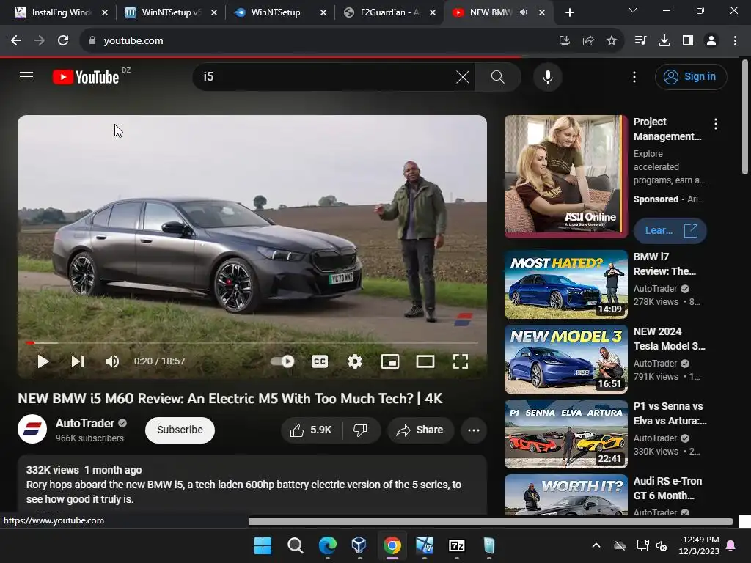Close the E2Guardian tab
The width and height of the screenshot is (751, 563).
coord(433,12)
